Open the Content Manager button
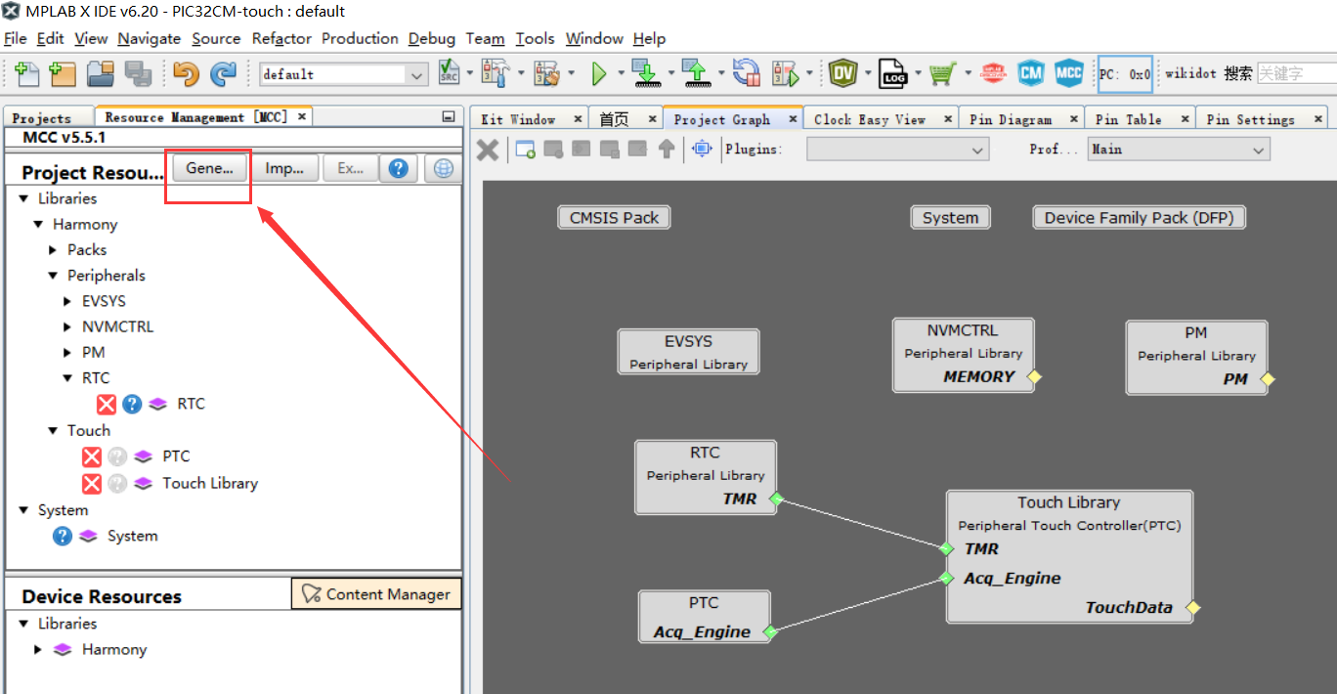Viewport: 1337px width, 694px height. coord(376,593)
